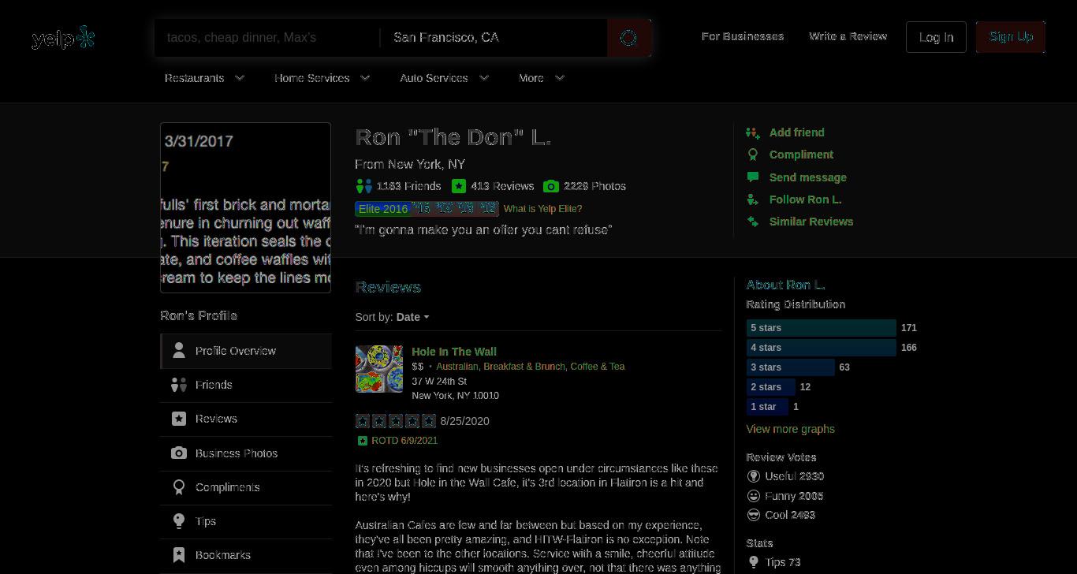1077x574 pixels.
Task: Open Profile Overview in Ron's Profile
Action: pyautogui.click(x=246, y=351)
